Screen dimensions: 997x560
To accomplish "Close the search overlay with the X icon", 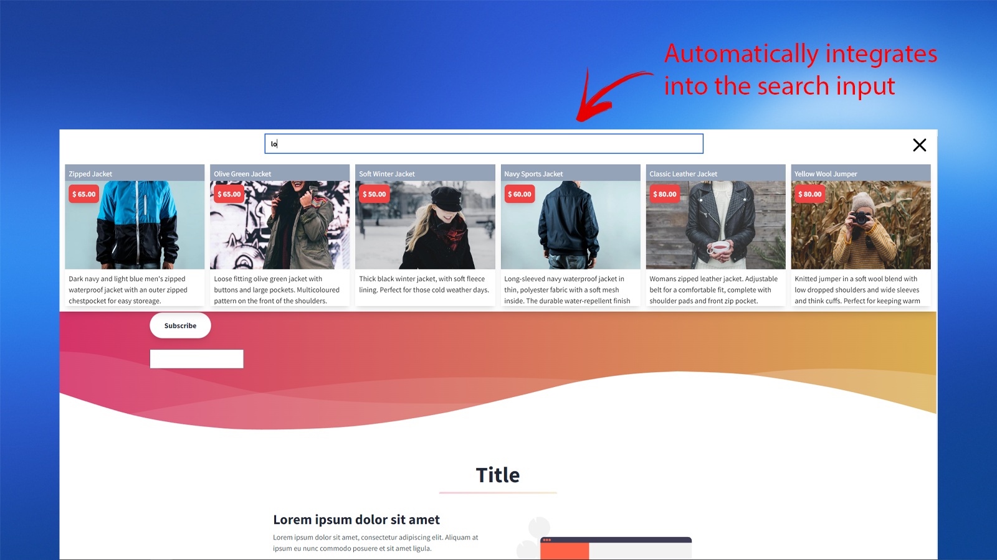I will tap(919, 145).
